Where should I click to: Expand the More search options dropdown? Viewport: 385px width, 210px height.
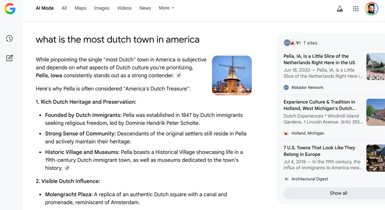pyautogui.click(x=166, y=8)
